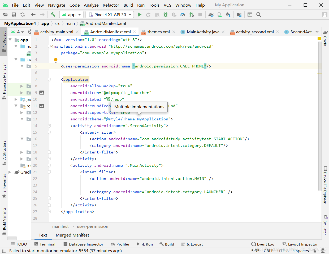Open the Refactor menu
The height and width of the screenshot is (254, 329).
click(111, 5)
